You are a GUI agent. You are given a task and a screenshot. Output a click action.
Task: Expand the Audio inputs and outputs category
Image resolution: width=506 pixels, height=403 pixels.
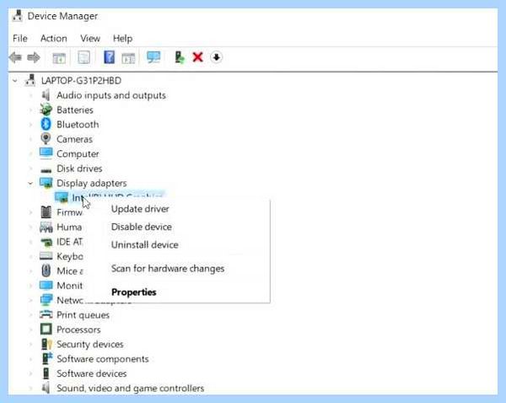31,95
